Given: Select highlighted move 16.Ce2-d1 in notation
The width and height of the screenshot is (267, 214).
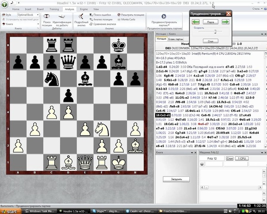Looking at the screenshot, I should (163, 115).
